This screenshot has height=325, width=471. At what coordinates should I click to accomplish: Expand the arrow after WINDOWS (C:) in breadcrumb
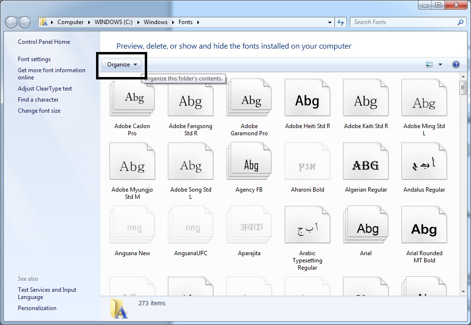pyautogui.click(x=138, y=22)
